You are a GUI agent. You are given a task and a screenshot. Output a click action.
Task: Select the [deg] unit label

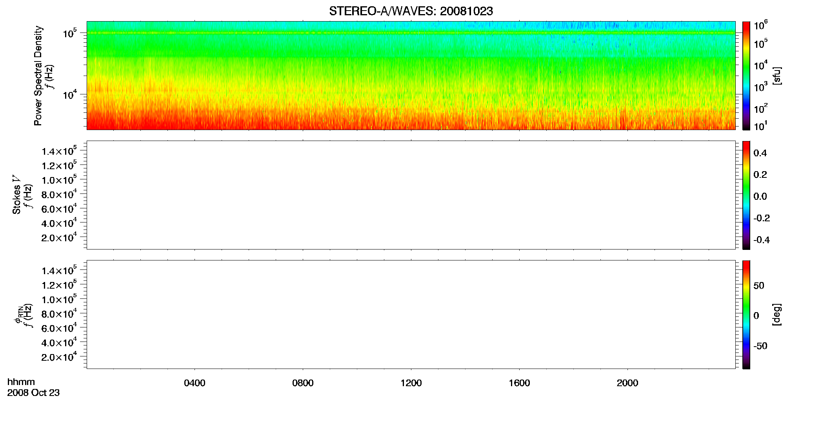[x=777, y=315]
